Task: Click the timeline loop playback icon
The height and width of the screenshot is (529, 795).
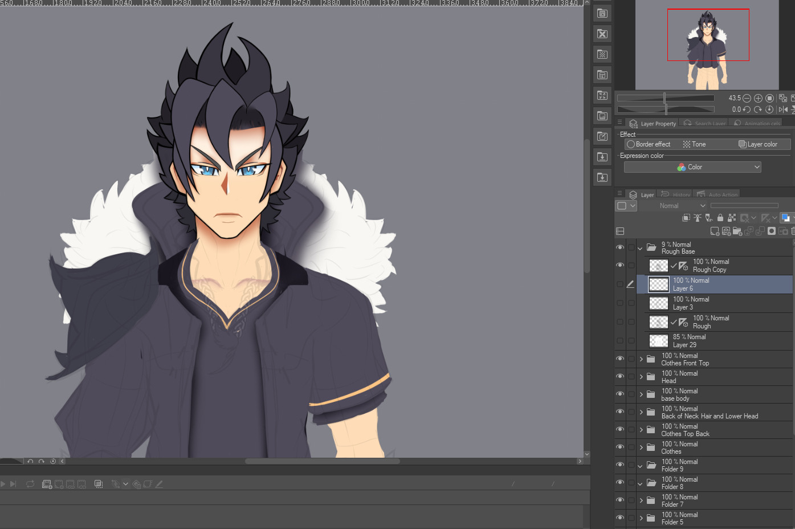Action: [30, 484]
